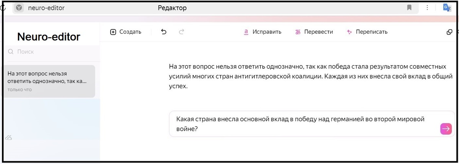Click Переписать to rewrite text

pyautogui.click(x=367, y=32)
